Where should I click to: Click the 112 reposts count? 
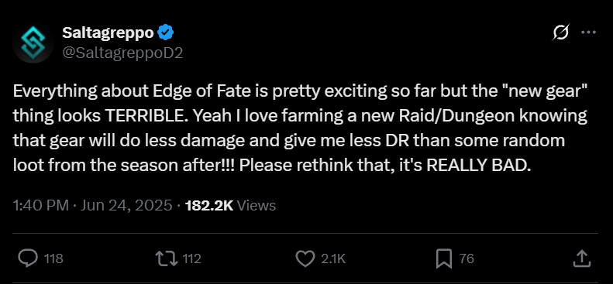tap(191, 258)
